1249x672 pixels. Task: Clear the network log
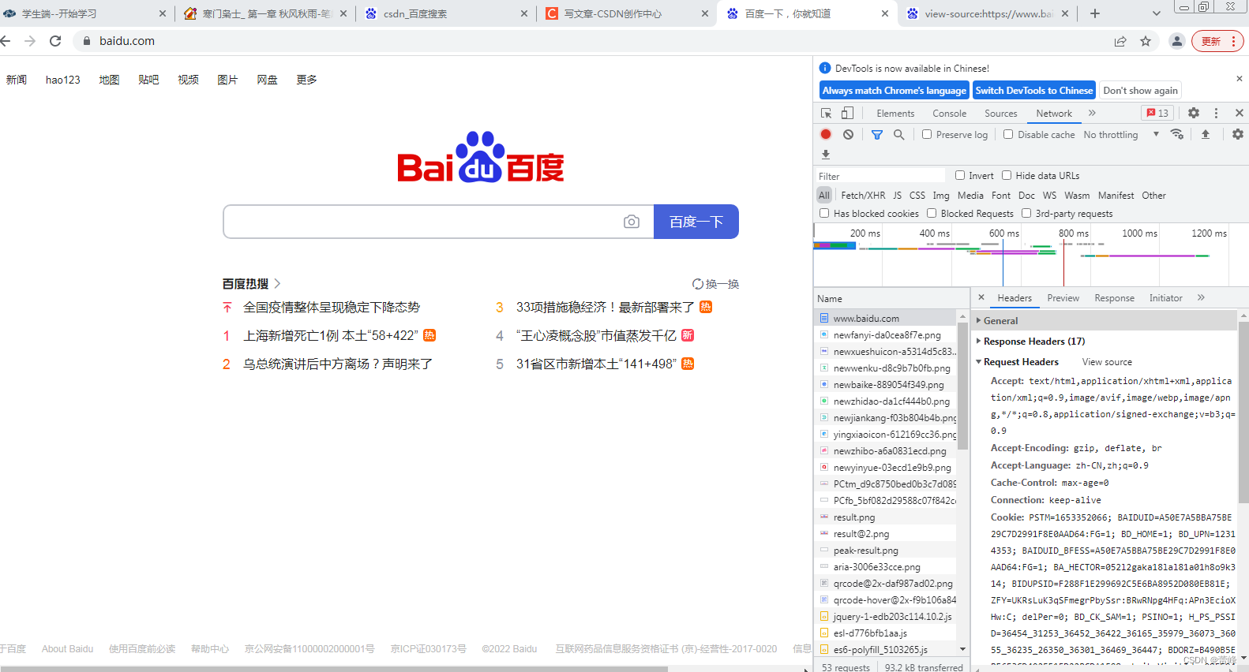(848, 134)
